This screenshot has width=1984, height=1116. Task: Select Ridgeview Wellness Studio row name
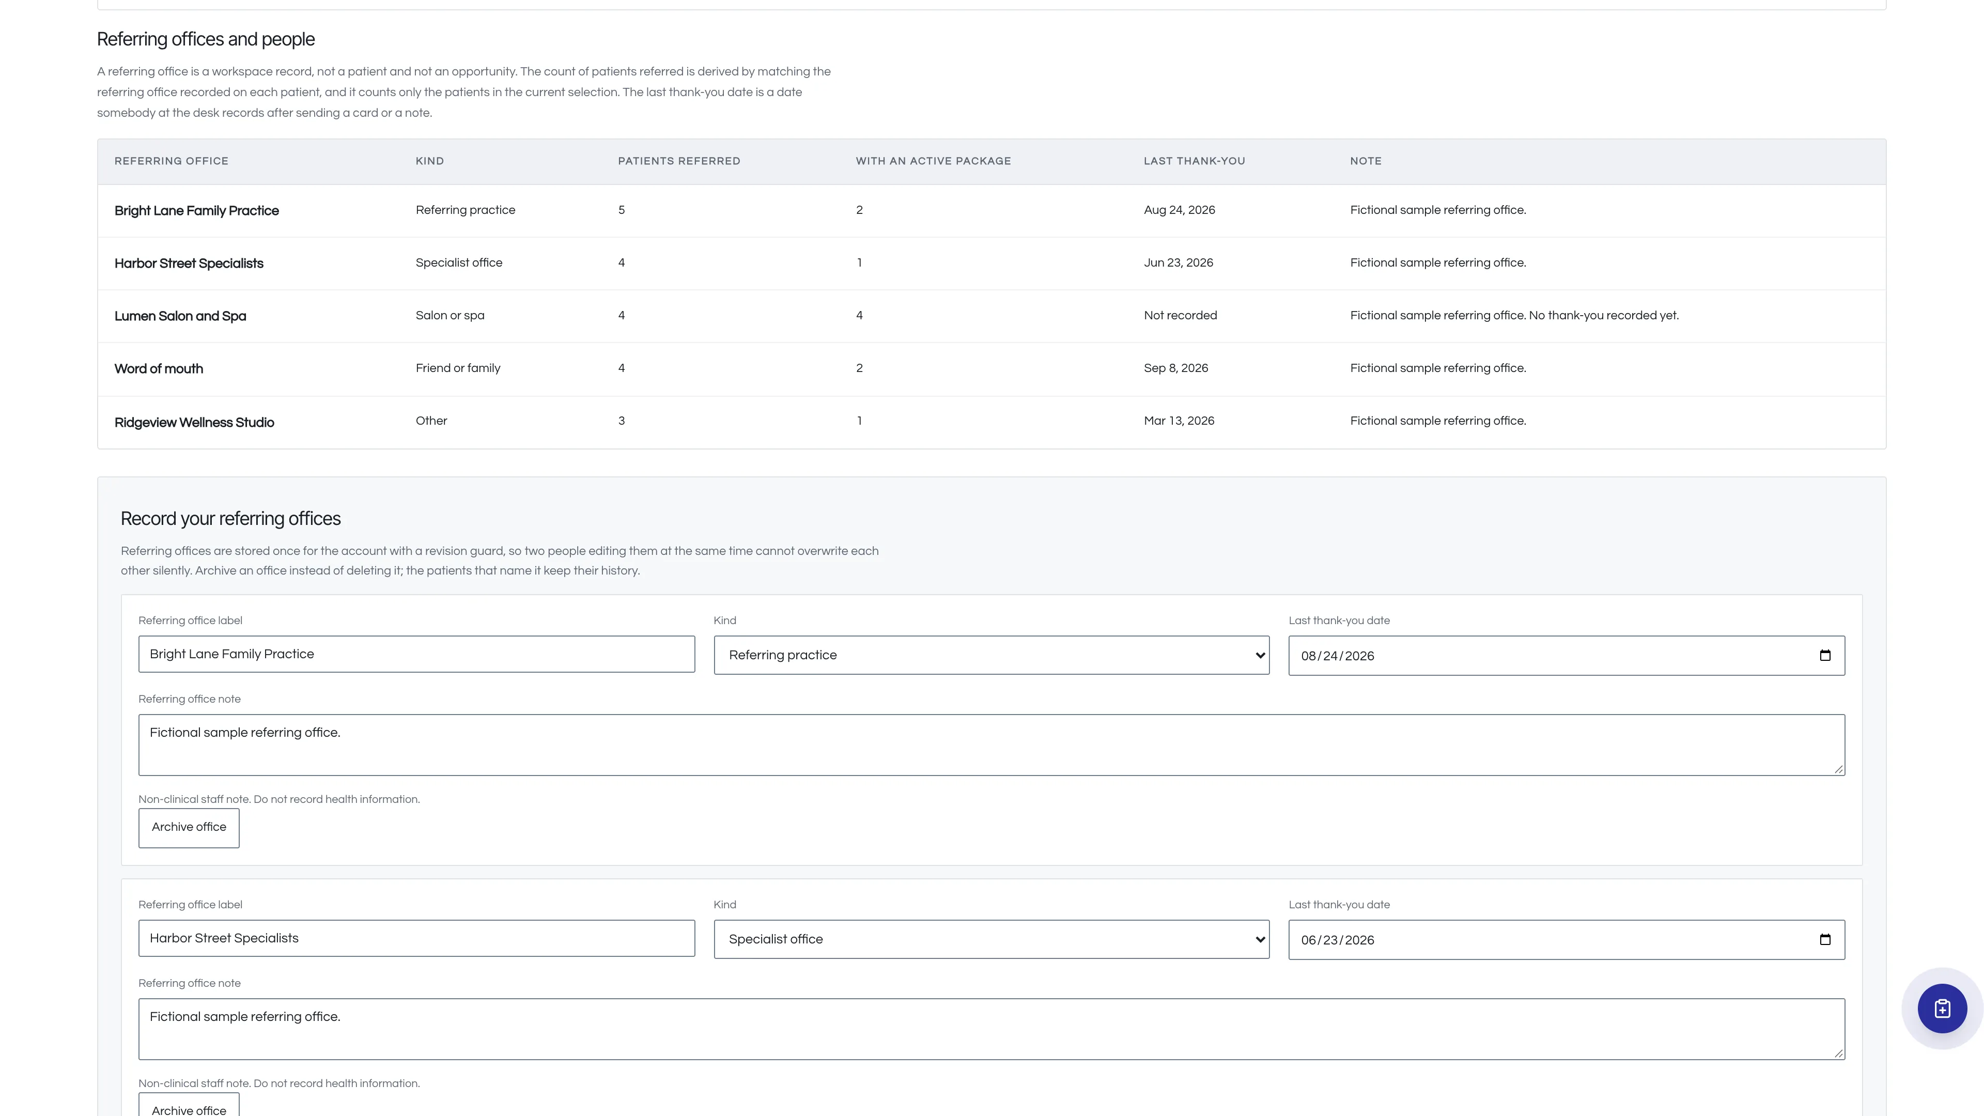tap(194, 422)
